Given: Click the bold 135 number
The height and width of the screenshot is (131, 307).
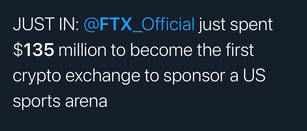Looking at the screenshot, I should [x=40, y=50].
